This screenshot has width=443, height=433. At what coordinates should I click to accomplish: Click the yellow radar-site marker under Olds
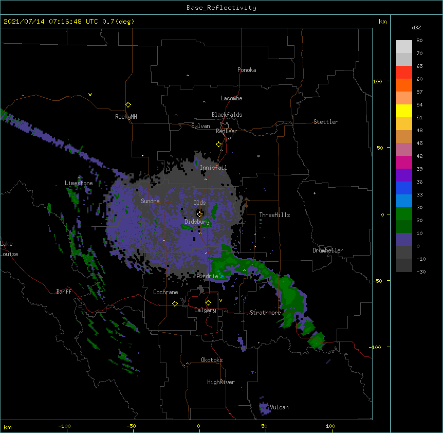point(200,214)
